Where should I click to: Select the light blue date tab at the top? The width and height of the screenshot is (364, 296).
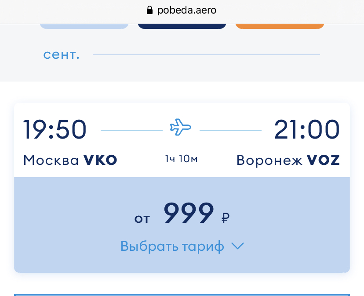click(x=84, y=26)
